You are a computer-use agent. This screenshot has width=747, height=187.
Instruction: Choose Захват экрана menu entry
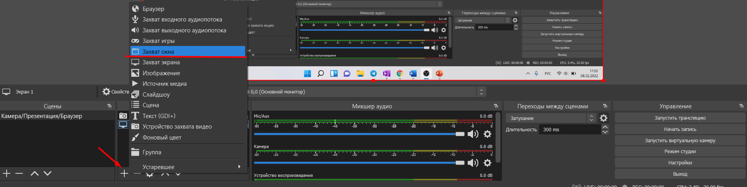tap(188, 62)
